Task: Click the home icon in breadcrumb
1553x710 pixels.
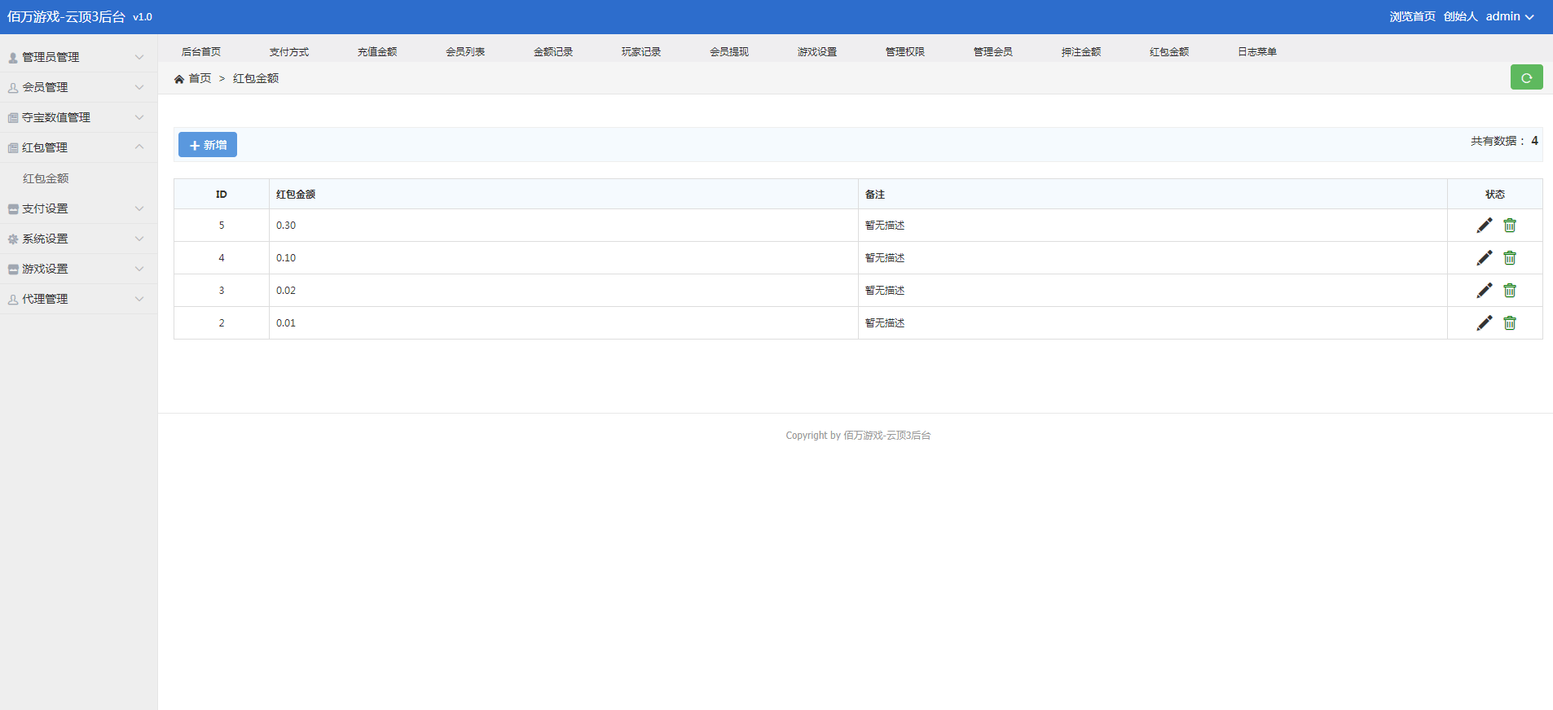Action: pos(179,79)
